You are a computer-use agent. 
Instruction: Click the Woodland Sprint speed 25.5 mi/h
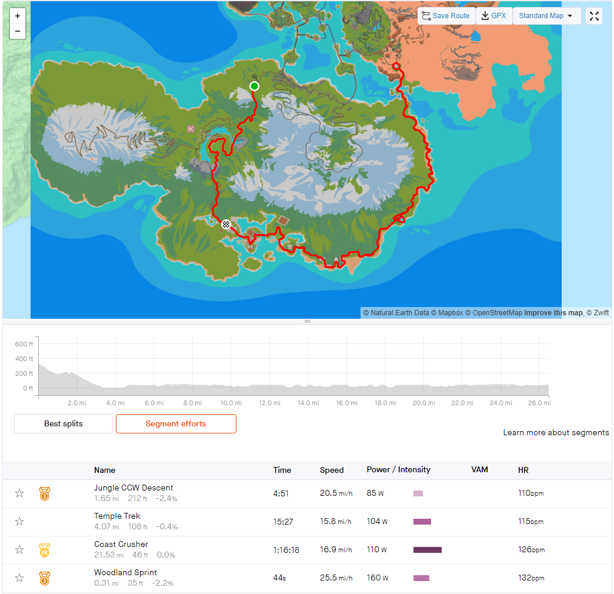pos(336,578)
